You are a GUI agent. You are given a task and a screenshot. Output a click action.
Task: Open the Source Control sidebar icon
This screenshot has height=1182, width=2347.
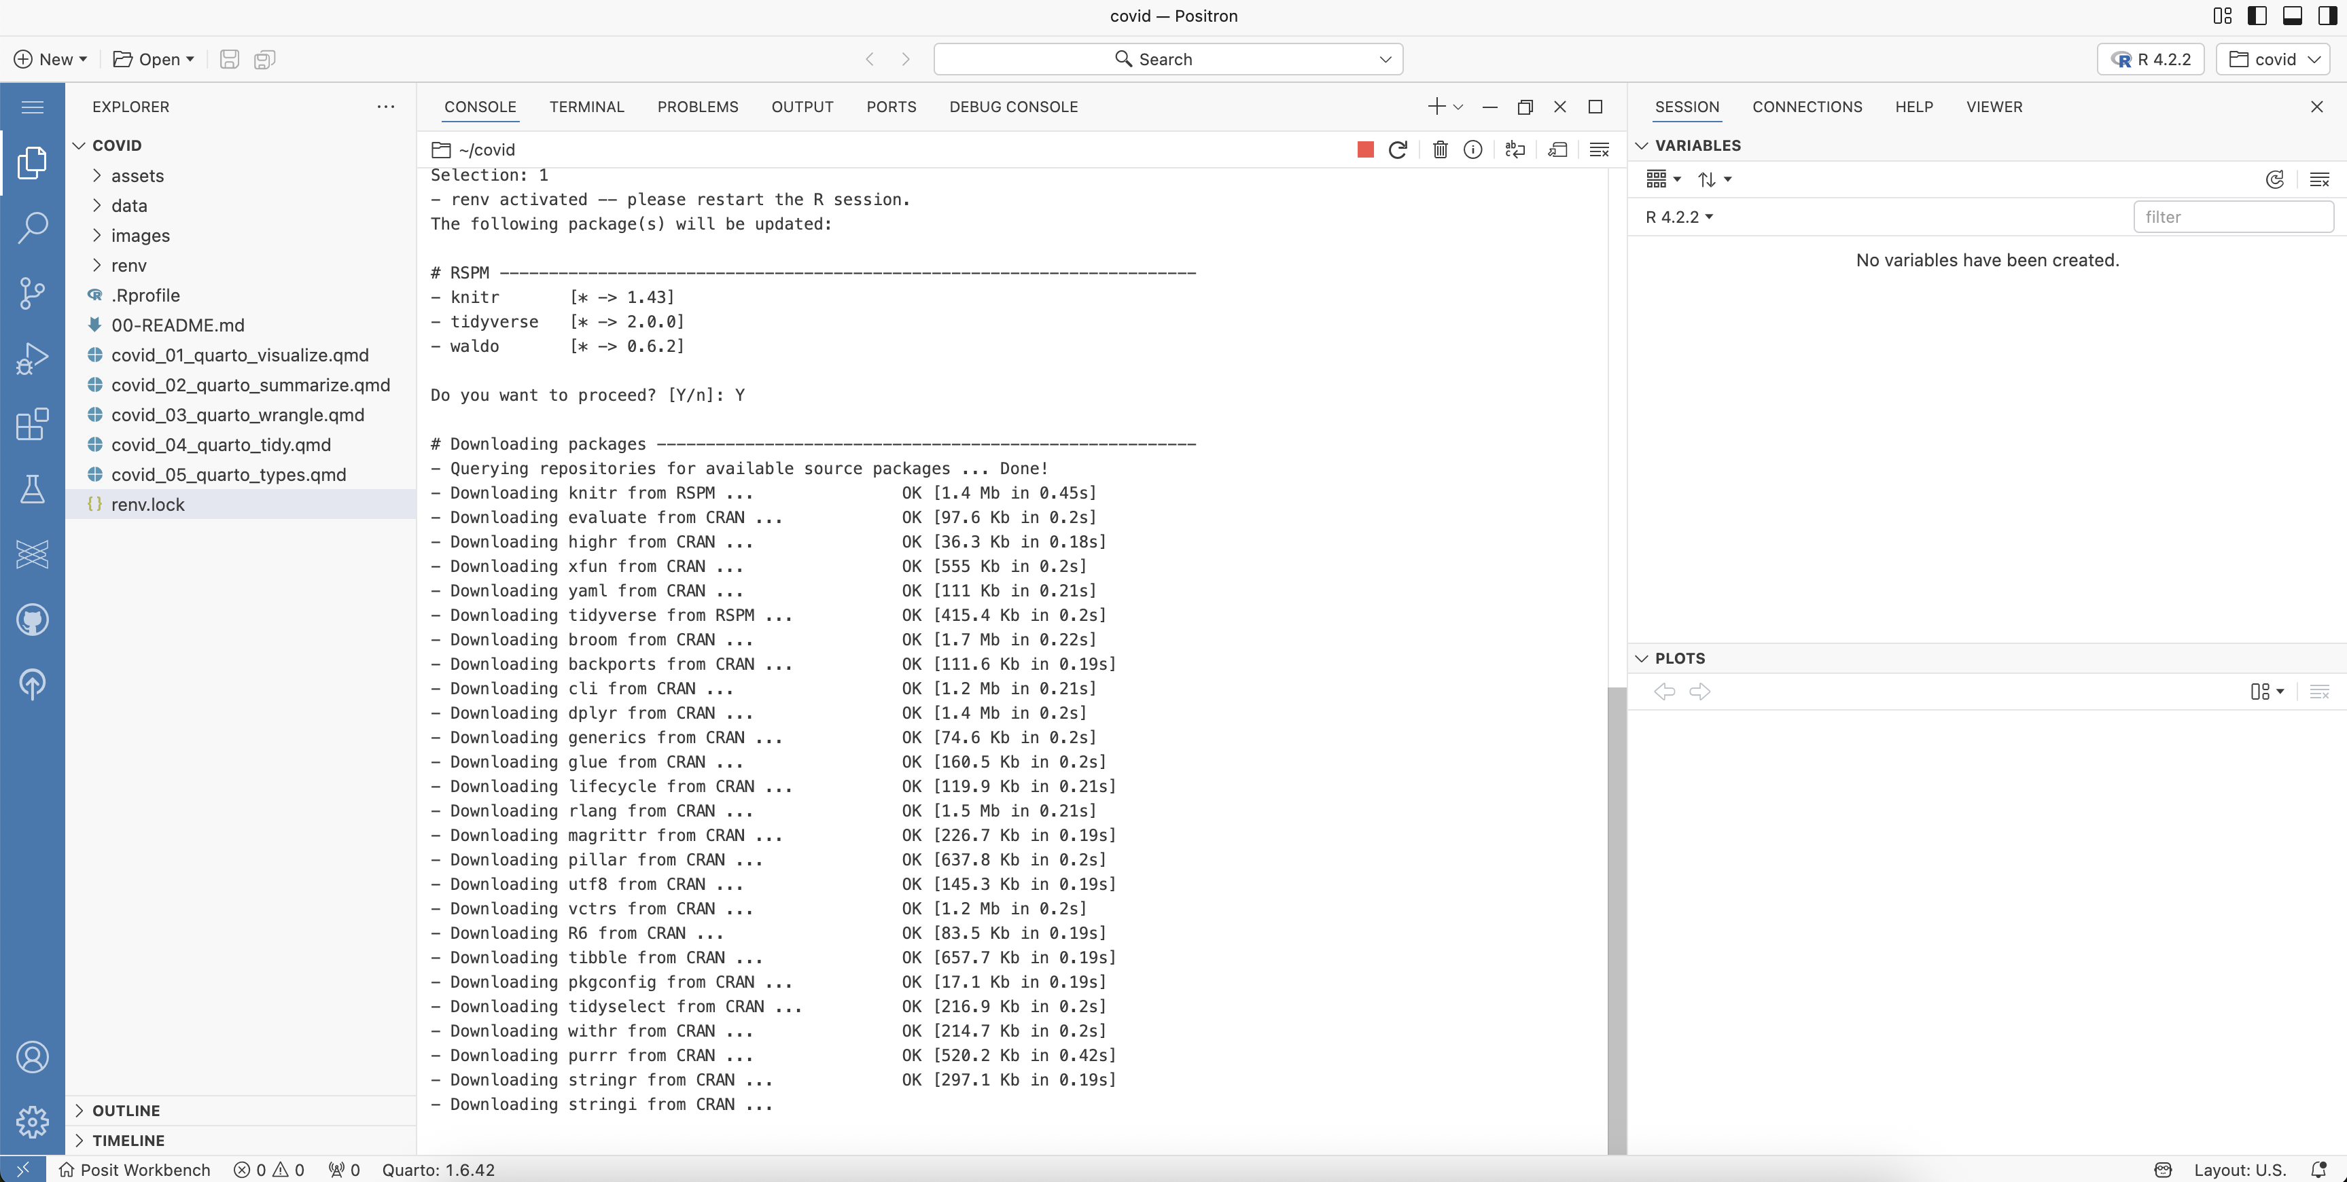pos(32,292)
